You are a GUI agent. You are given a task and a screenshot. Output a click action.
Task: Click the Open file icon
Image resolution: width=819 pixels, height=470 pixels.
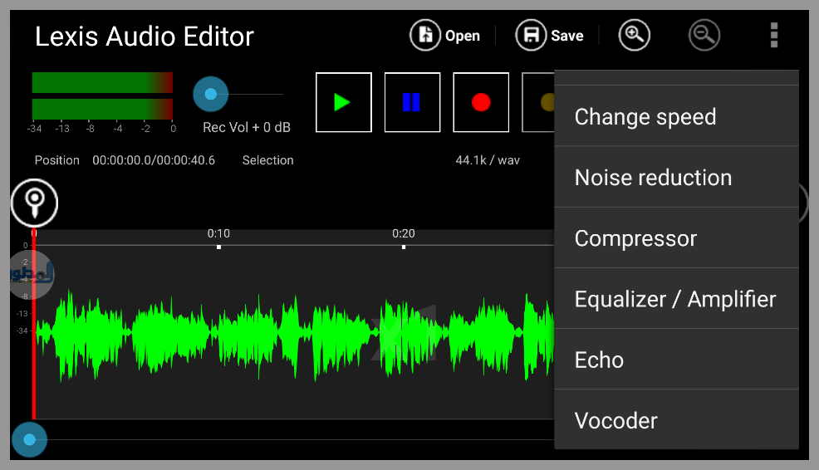(425, 35)
